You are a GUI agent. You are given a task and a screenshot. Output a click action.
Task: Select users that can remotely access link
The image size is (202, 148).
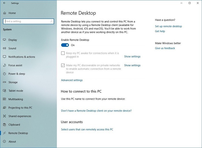click(87, 130)
